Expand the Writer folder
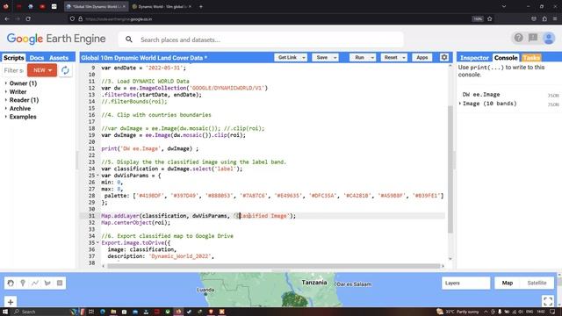This screenshot has height=316, width=562. pos(6,91)
